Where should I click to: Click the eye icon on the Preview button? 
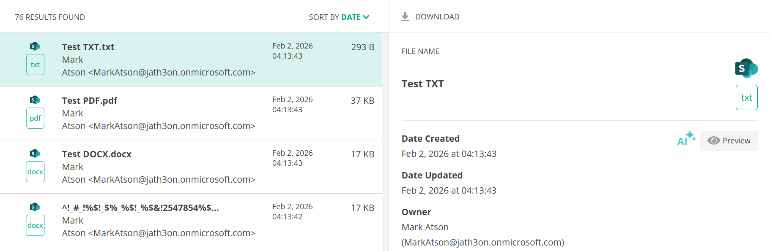[x=715, y=140]
